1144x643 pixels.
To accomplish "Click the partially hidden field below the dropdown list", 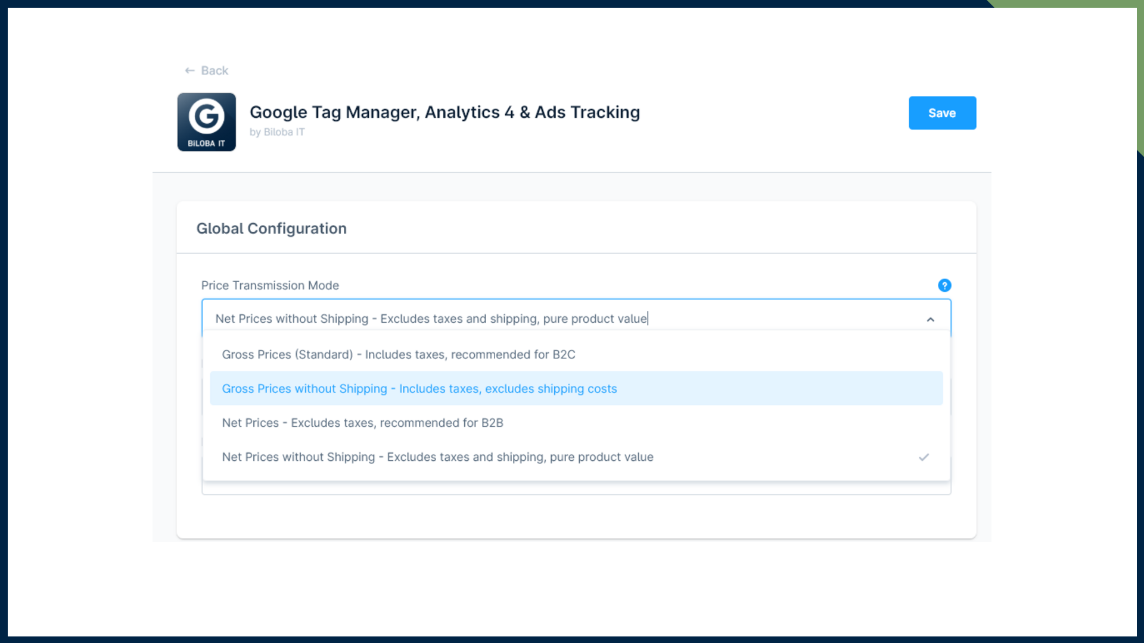I will (x=576, y=489).
